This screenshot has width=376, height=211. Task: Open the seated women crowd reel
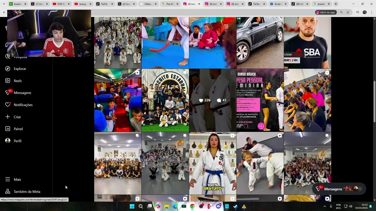(x=308, y=100)
